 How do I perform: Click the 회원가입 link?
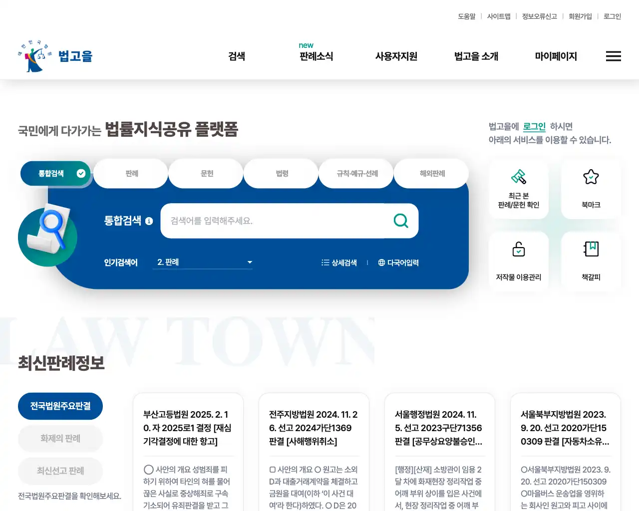click(580, 16)
